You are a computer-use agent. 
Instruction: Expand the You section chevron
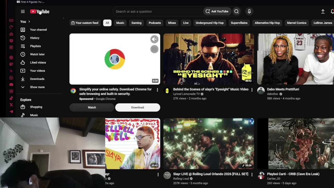coord(29,22)
